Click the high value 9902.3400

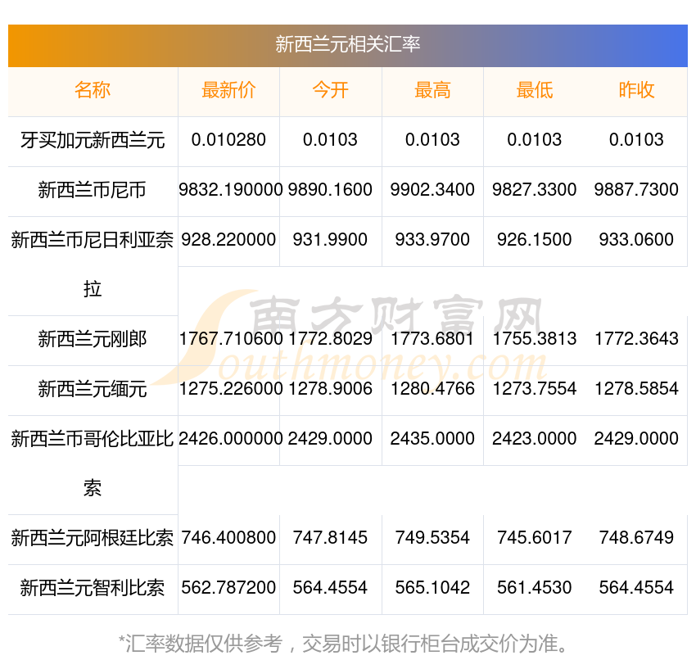[x=432, y=189]
